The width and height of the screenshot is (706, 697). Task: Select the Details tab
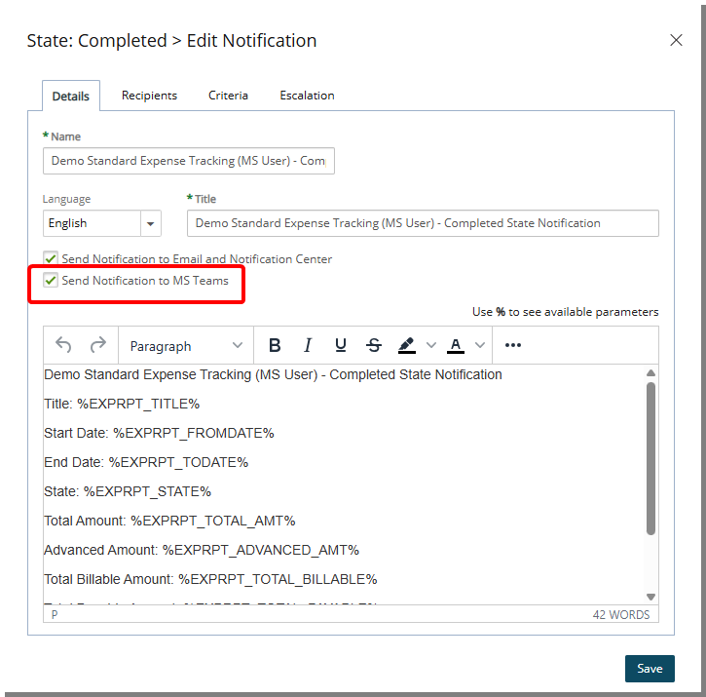(71, 97)
